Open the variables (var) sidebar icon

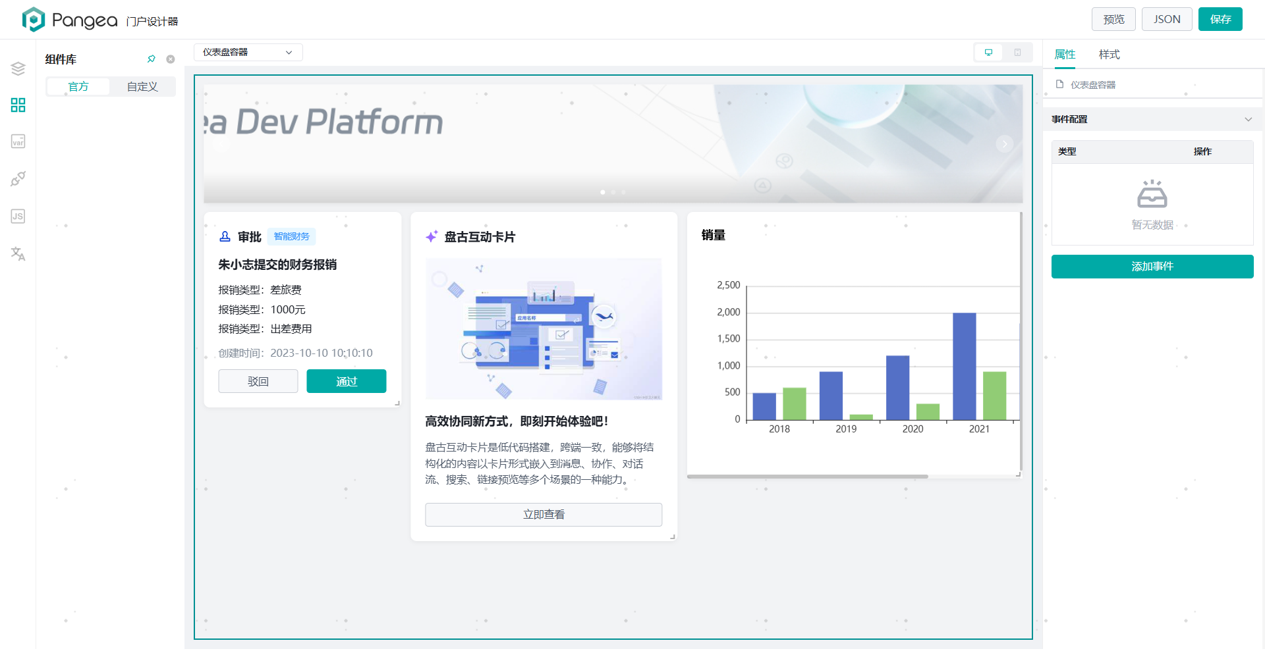click(18, 142)
